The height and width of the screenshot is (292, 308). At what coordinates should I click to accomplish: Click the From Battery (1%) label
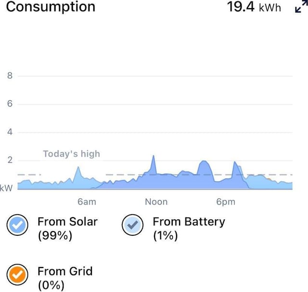pos(189,228)
